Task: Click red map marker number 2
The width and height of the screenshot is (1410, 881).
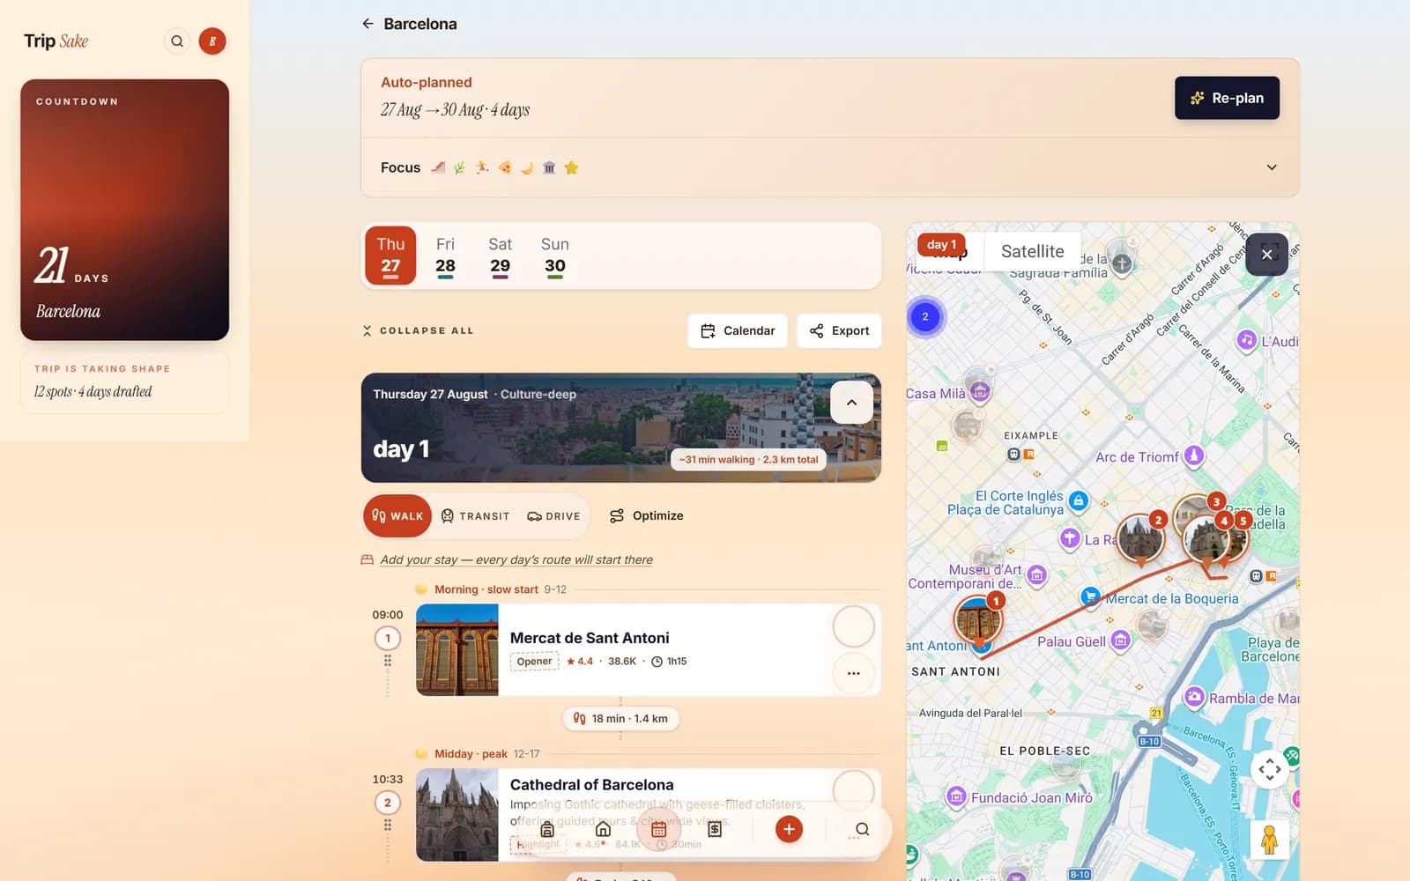Action: click(x=1140, y=537)
